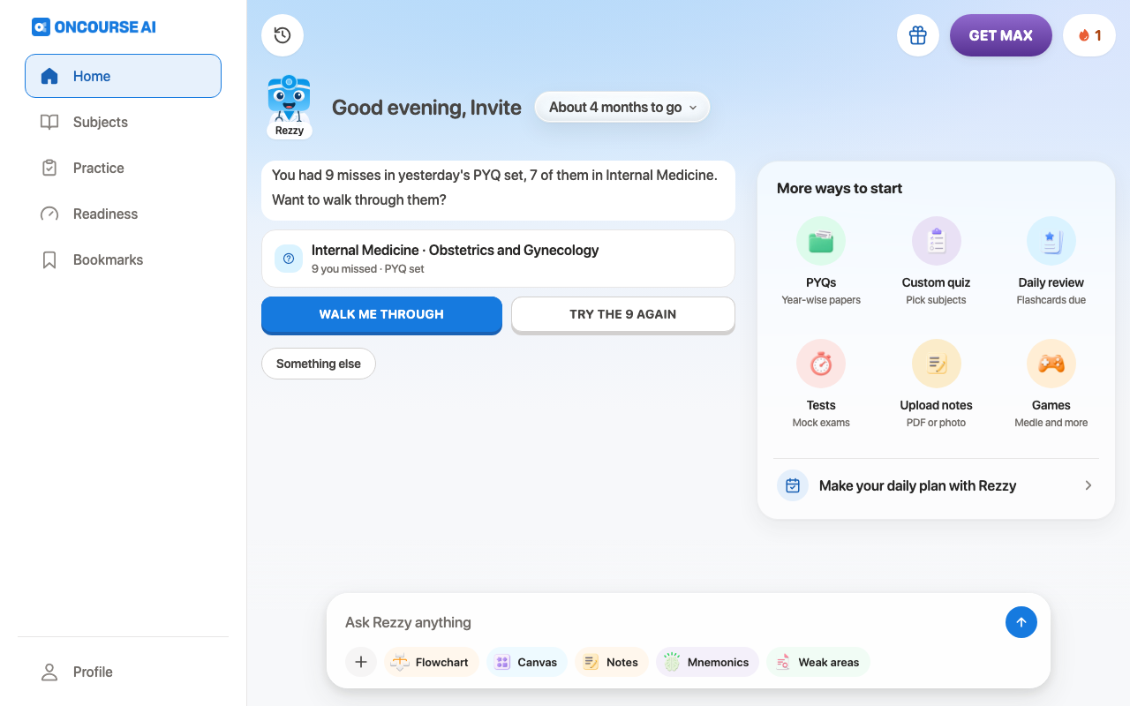Click Make your daily plan with Rezzy
1130x706 pixels.
click(936, 485)
